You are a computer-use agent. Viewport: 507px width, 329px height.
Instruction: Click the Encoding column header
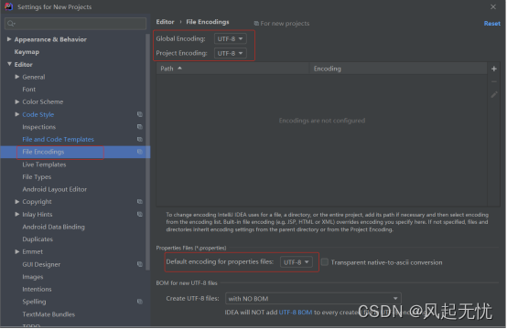(398, 69)
